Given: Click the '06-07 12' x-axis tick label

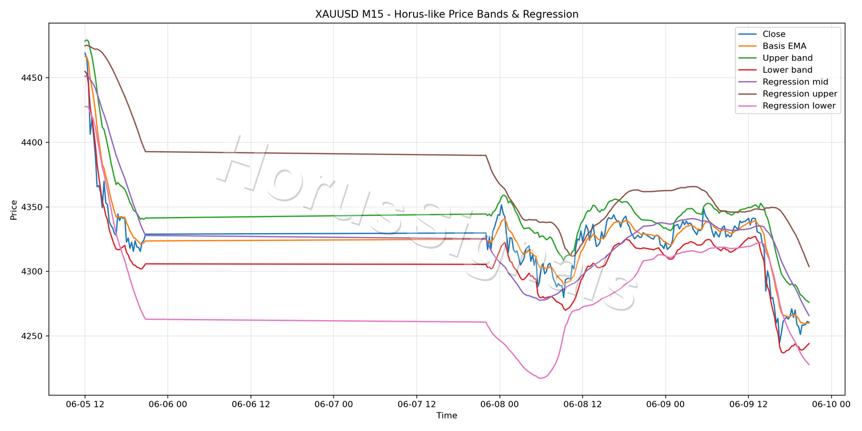Looking at the screenshot, I should (416, 404).
